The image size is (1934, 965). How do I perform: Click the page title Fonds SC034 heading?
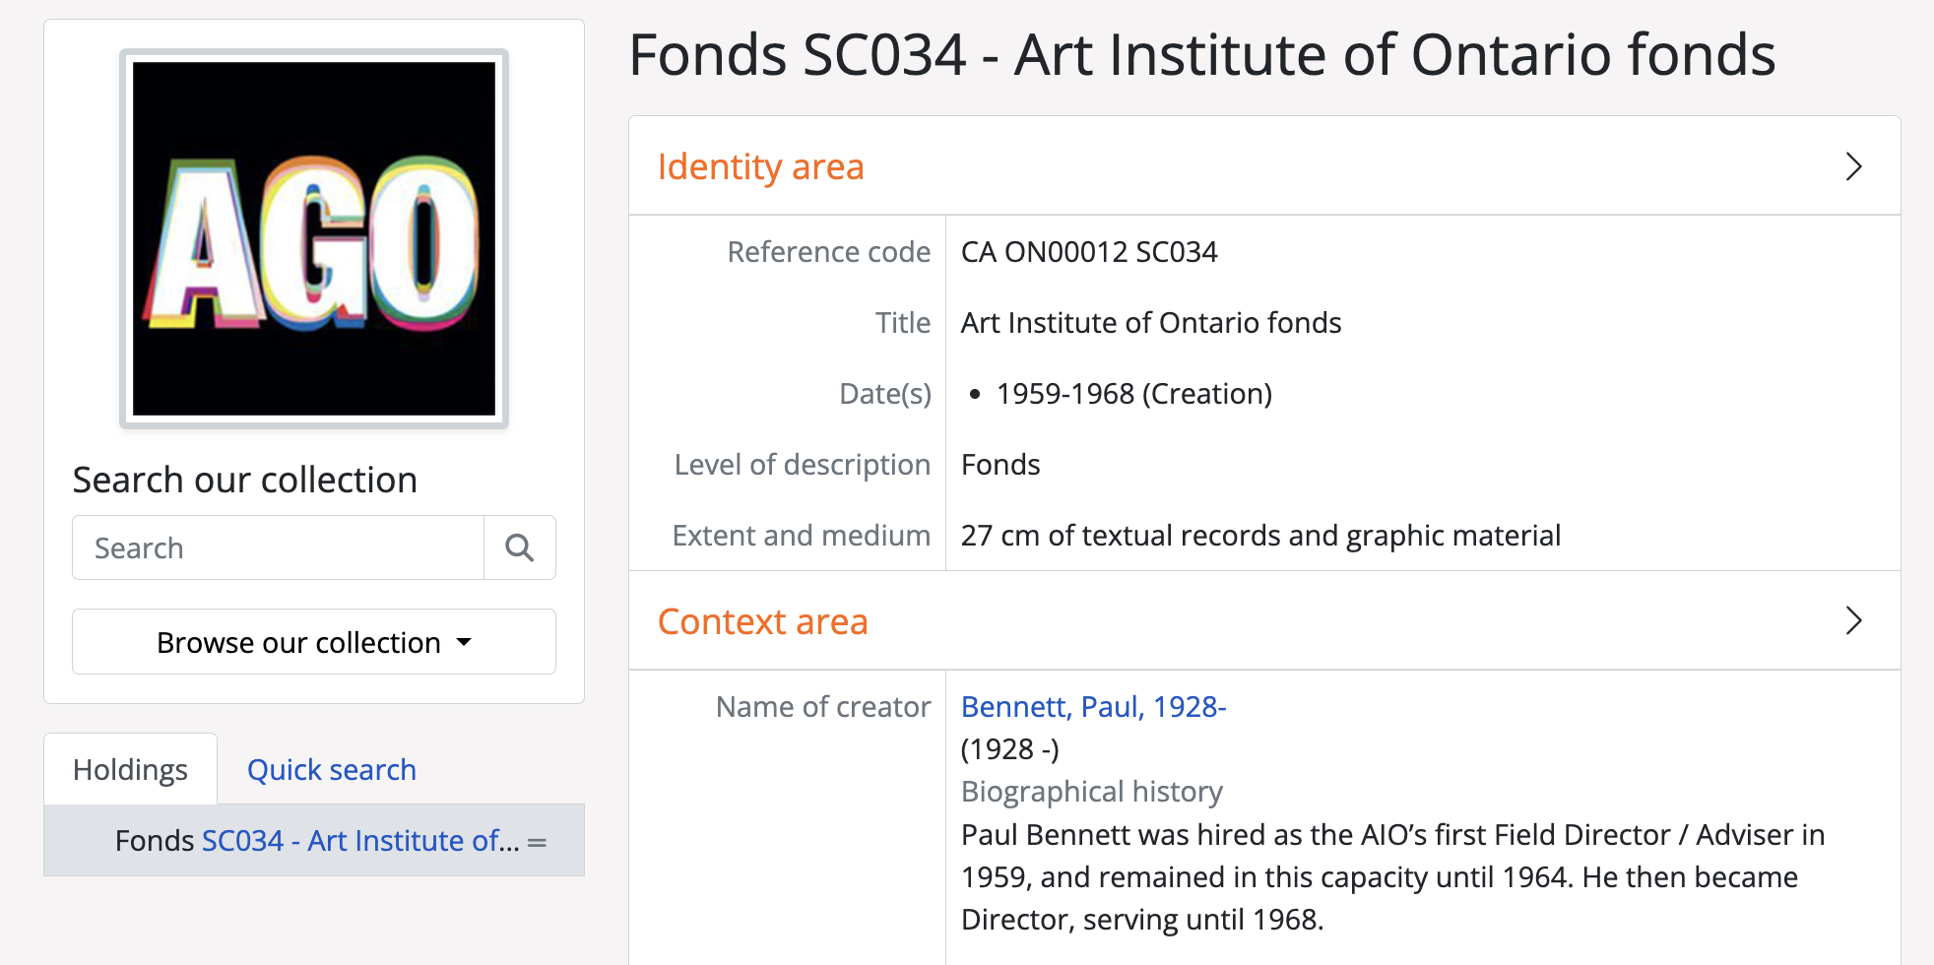point(1201,54)
